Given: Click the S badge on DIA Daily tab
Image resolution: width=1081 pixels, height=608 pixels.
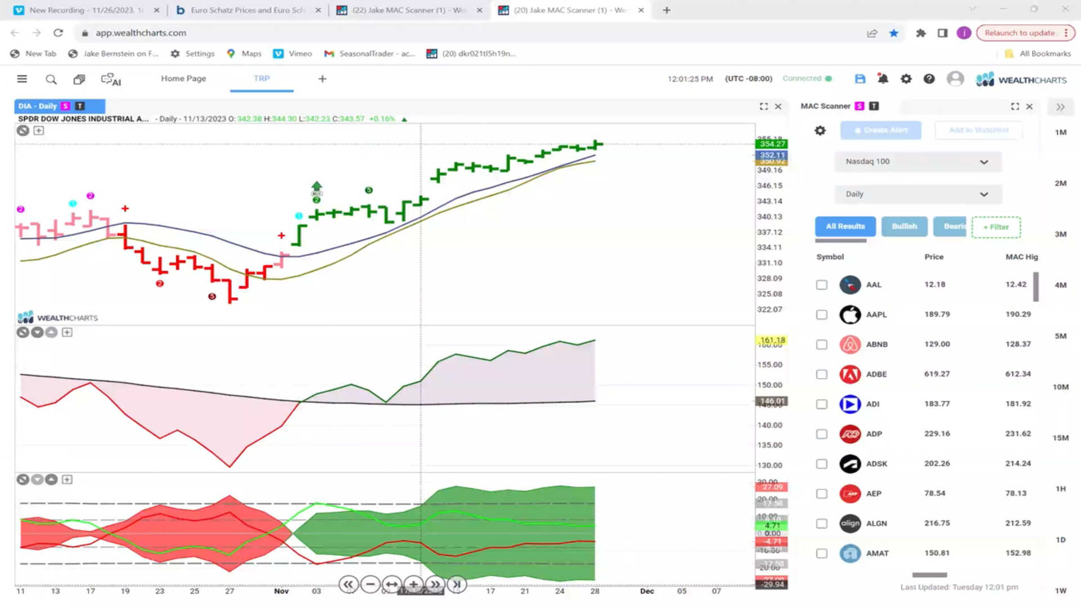Looking at the screenshot, I should point(65,106).
